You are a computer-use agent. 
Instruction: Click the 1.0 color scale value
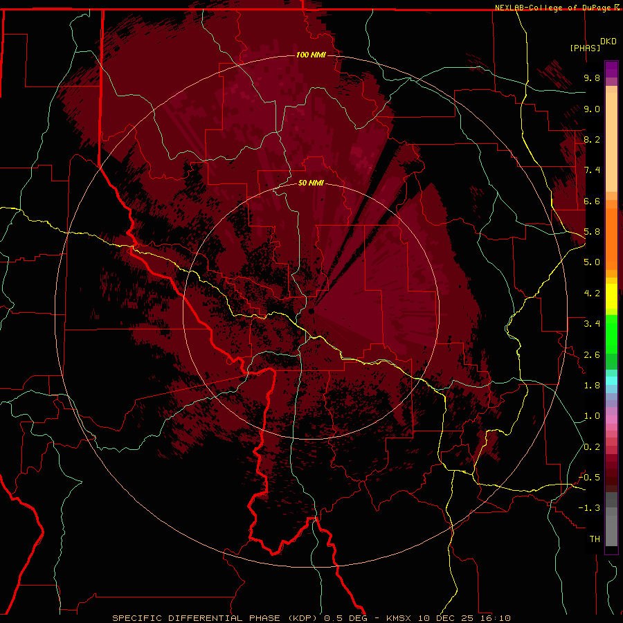coord(592,416)
